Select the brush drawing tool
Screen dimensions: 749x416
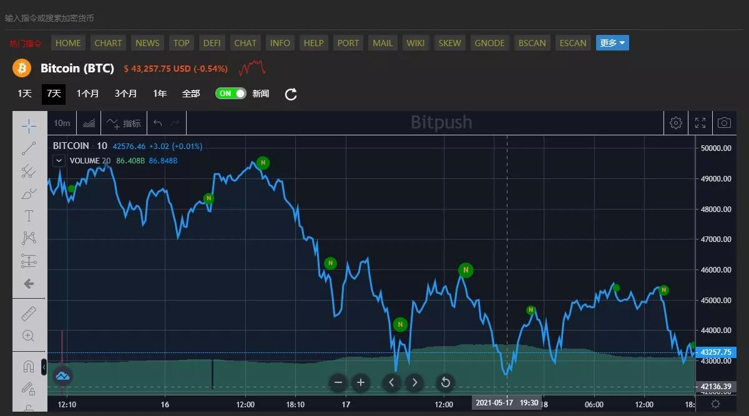click(29, 194)
